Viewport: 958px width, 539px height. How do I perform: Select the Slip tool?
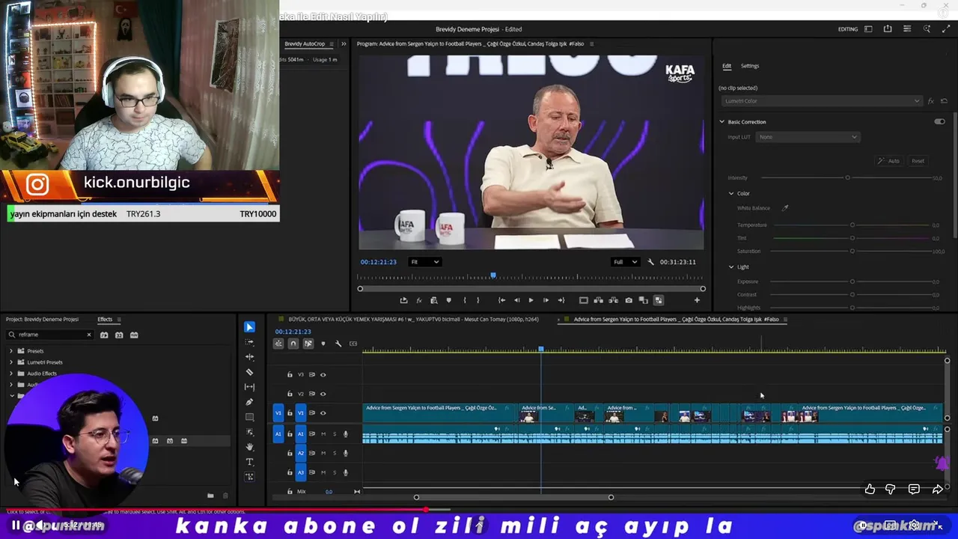(x=249, y=387)
